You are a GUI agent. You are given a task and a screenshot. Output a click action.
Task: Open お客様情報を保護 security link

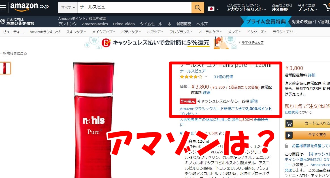[311, 146]
